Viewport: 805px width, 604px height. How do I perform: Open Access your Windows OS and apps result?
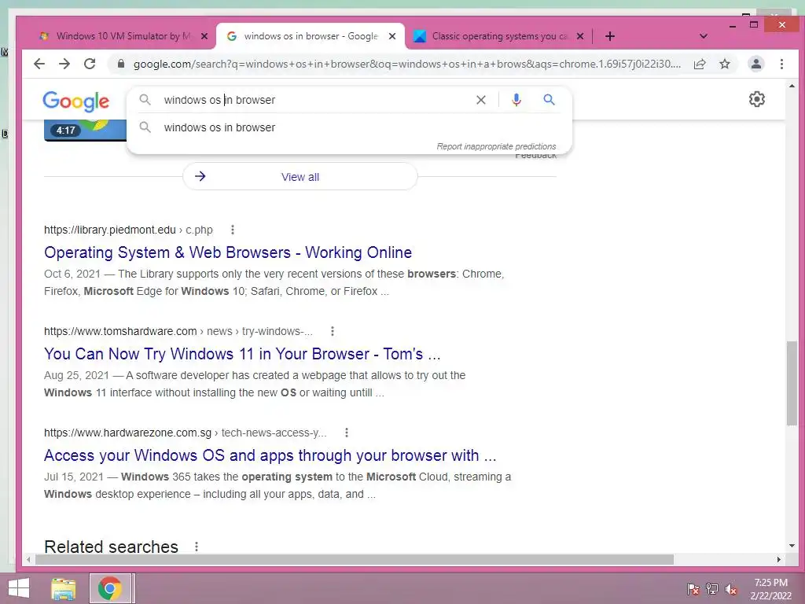pos(270,455)
